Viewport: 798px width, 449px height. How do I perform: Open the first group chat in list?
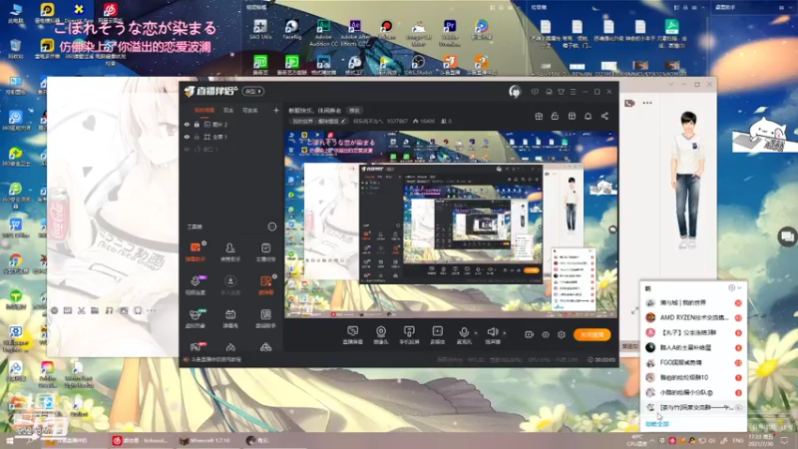pos(693,303)
